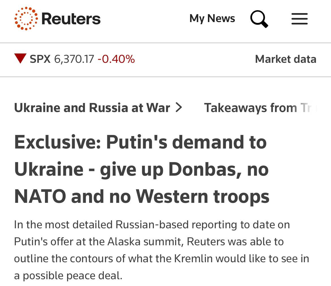The height and width of the screenshot is (286, 331).
Task: Click NATO in the headline's last line
Action: (x=40, y=196)
